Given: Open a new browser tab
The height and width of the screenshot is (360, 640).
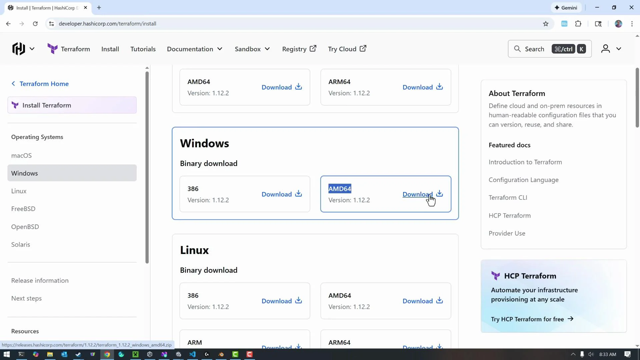Looking at the screenshot, I should [99, 8].
